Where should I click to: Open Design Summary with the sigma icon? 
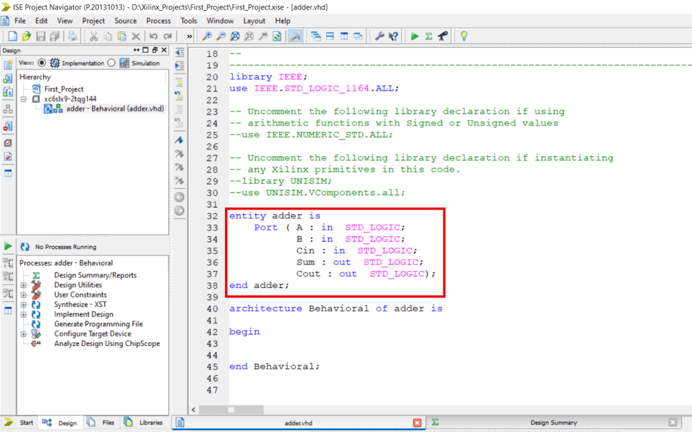[x=428, y=36]
